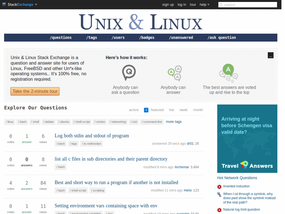Click the io-redirection tag
Image resolution: width=285 pixels, height=214 pixels.
point(91,144)
